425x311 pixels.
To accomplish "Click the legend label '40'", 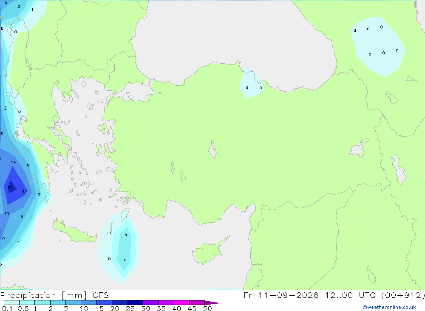I will pos(177,308).
